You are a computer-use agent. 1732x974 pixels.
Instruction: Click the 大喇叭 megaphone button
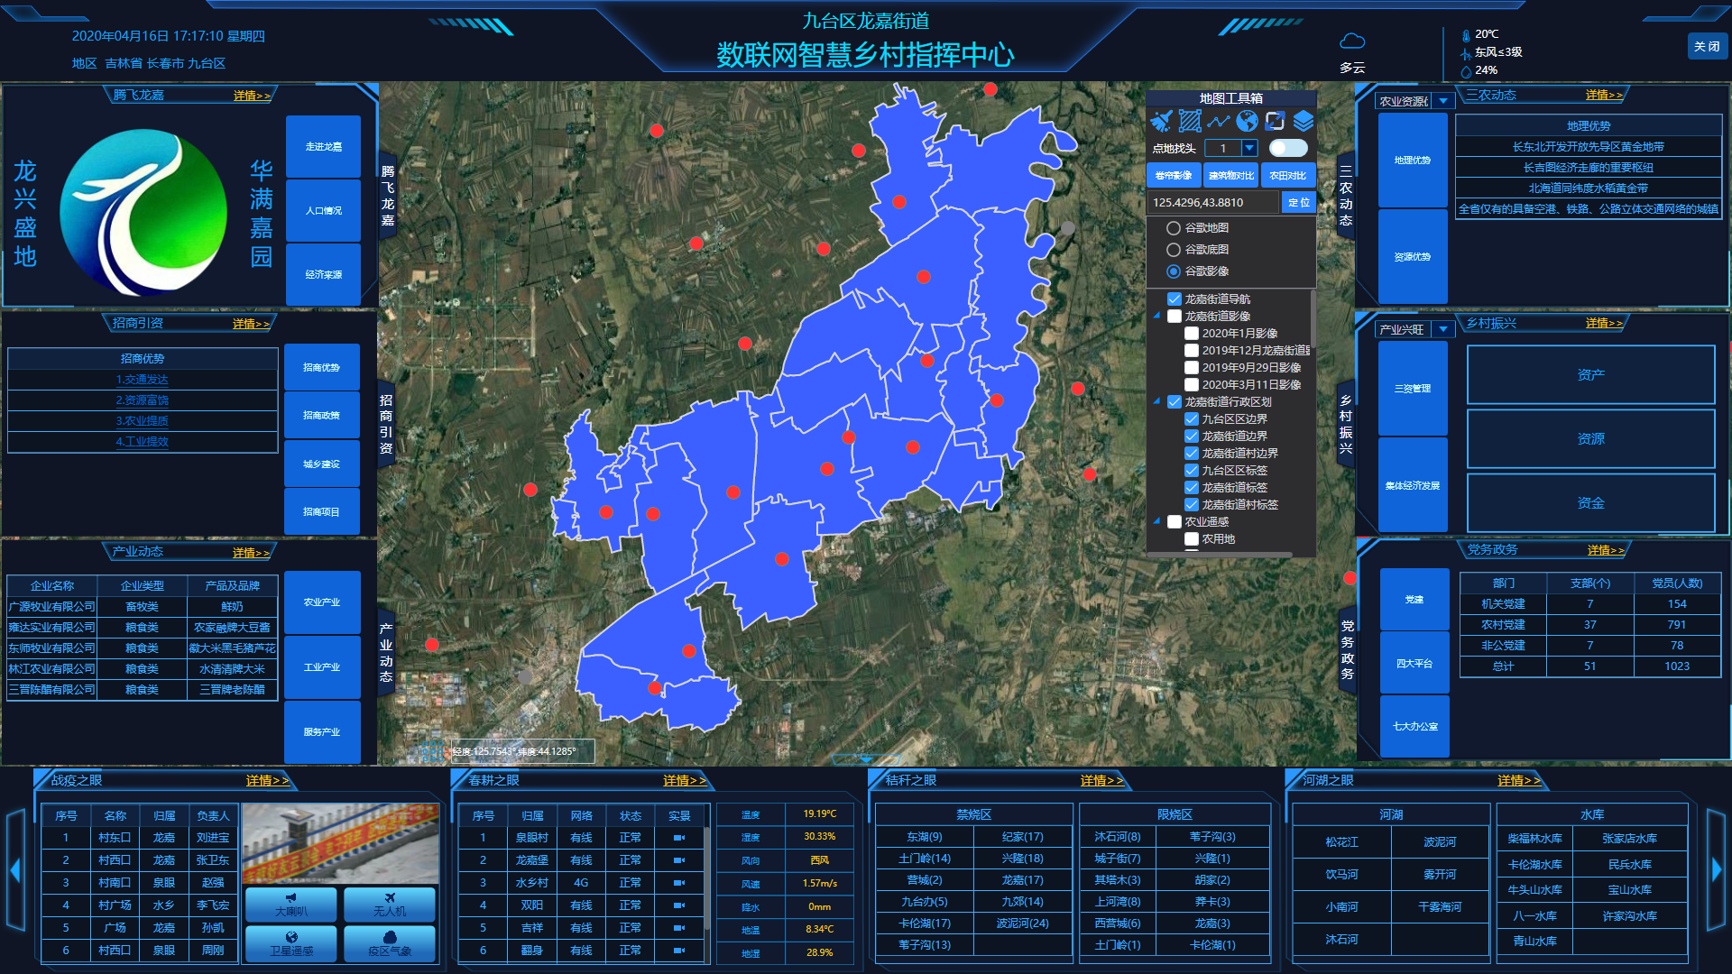pyautogui.click(x=290, y=904)
